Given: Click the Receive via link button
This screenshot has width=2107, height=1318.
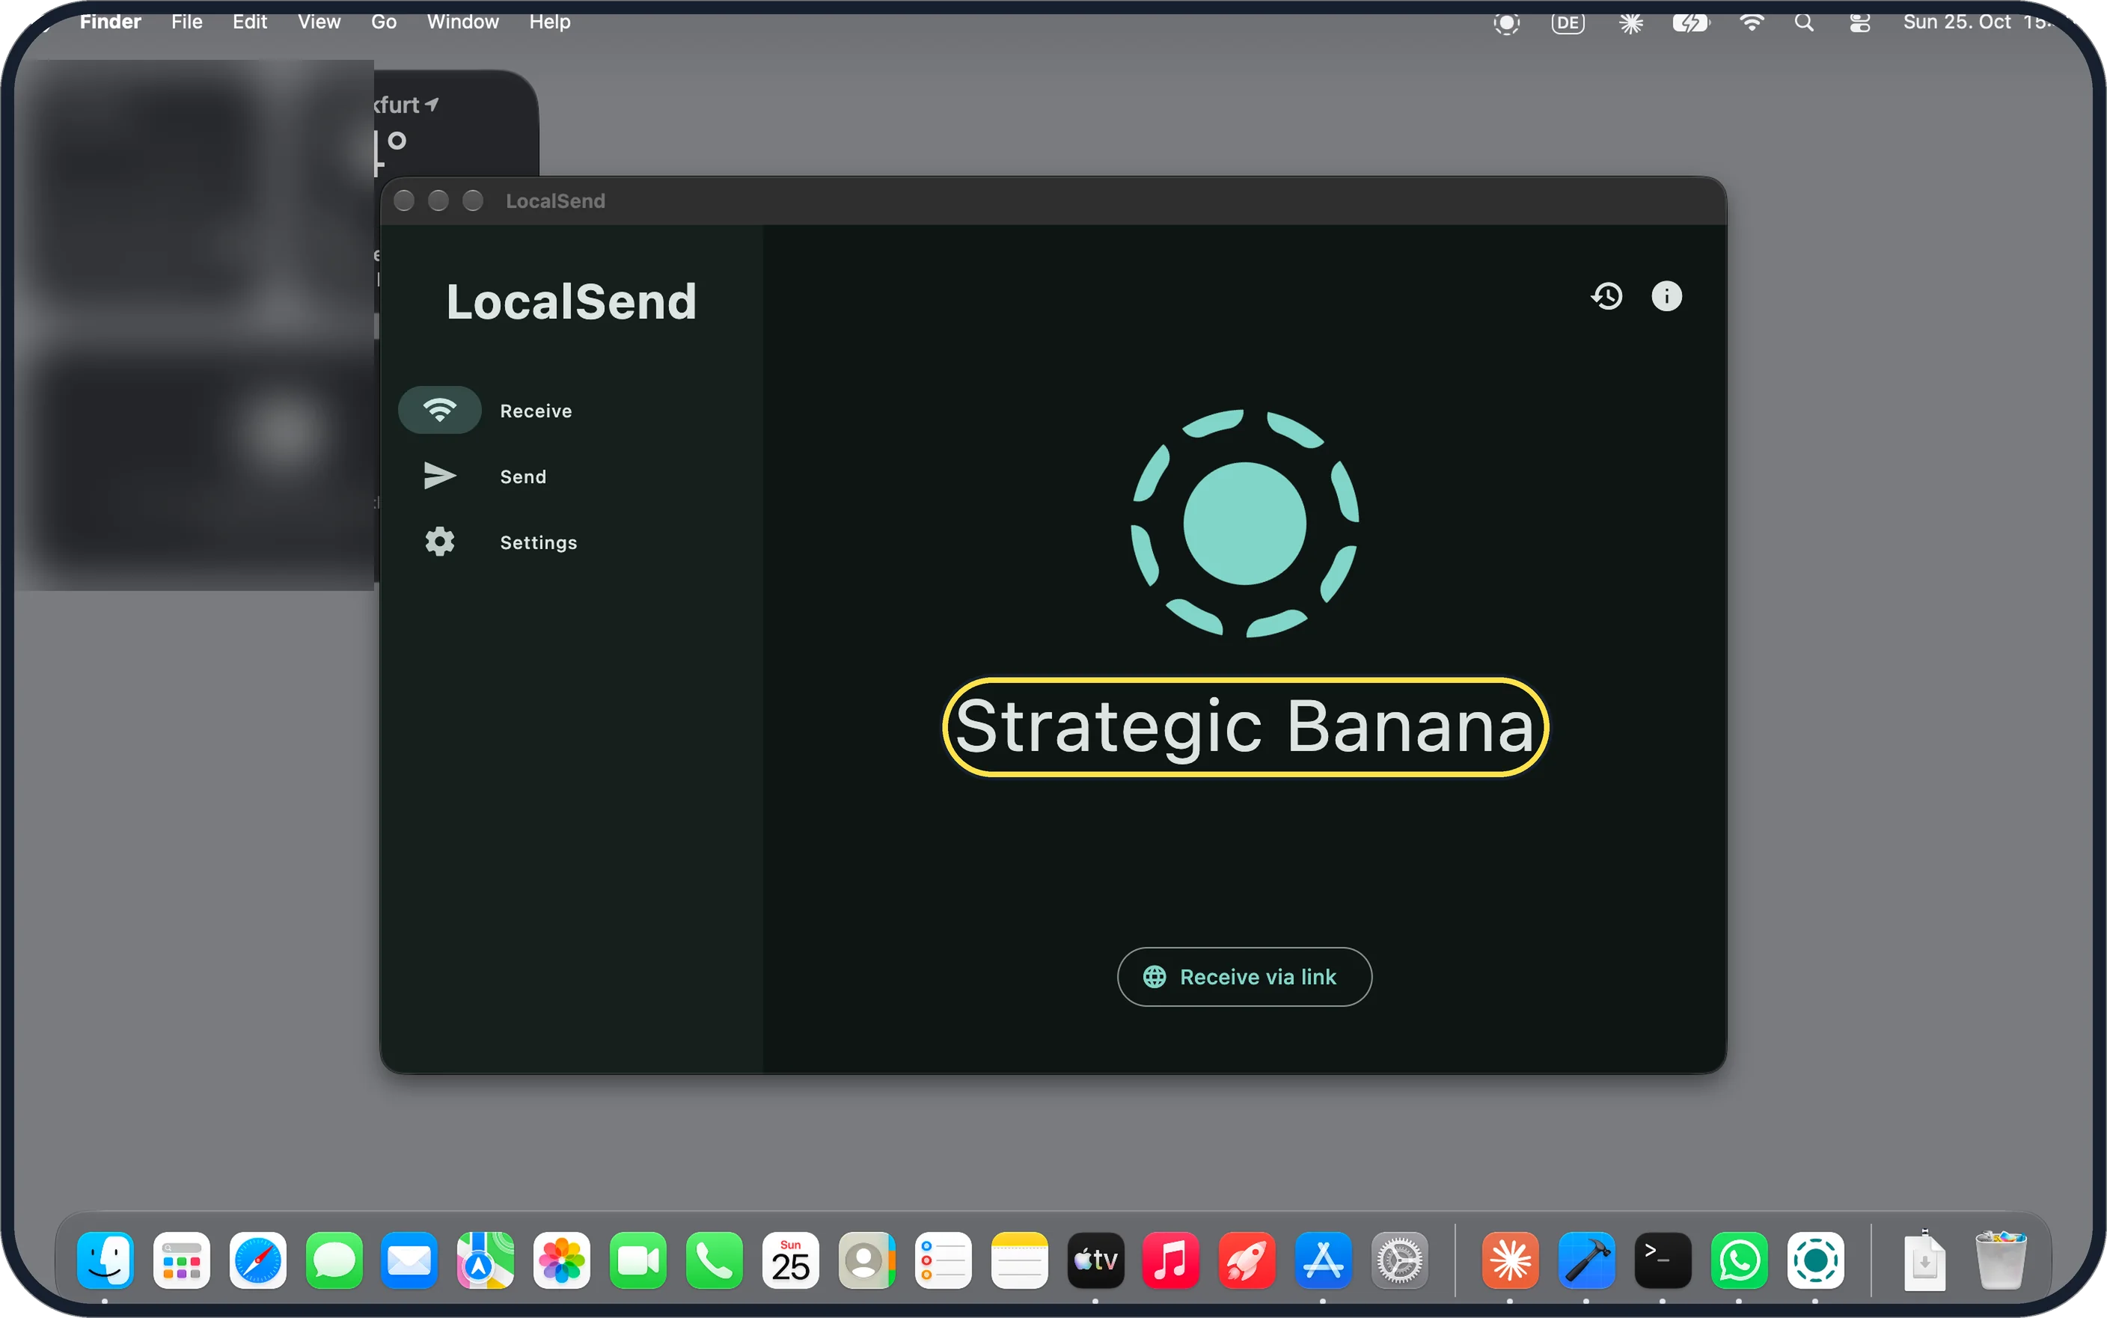Looking at the screenshot, I should [1244, 977].
